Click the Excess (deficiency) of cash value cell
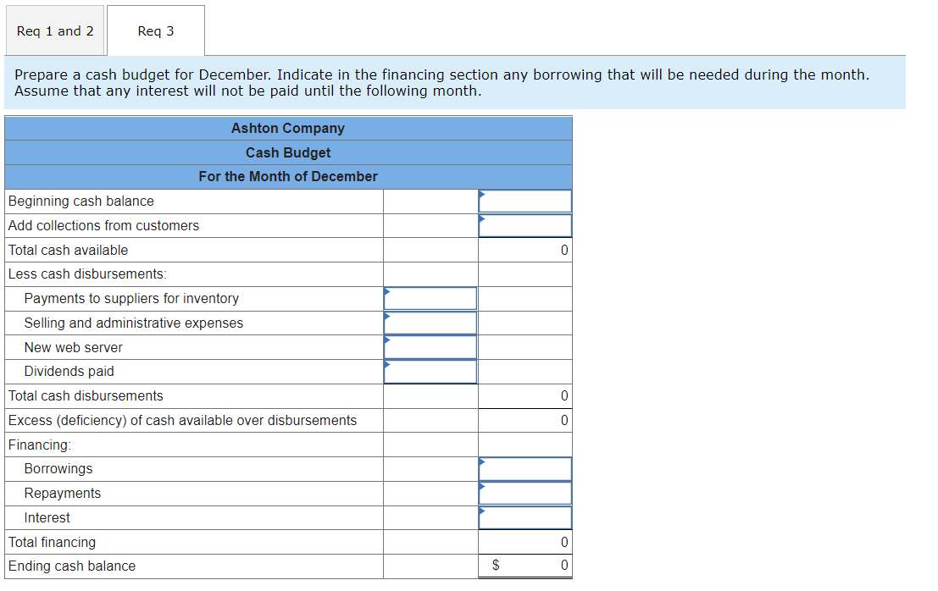938x591 pixels. click(525, 421)
